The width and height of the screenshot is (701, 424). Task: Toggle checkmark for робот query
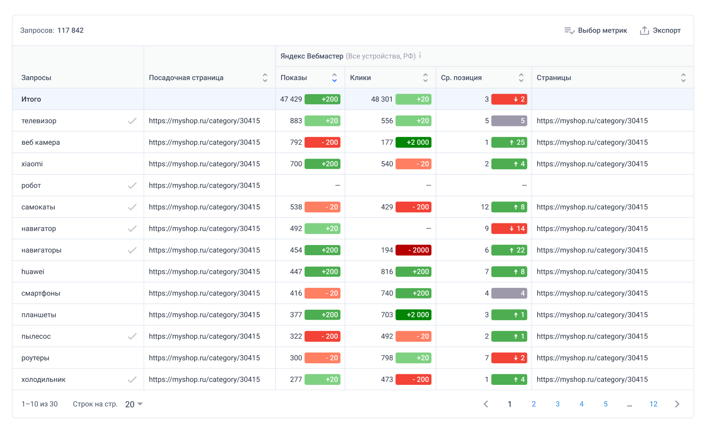tap(132, 185)
